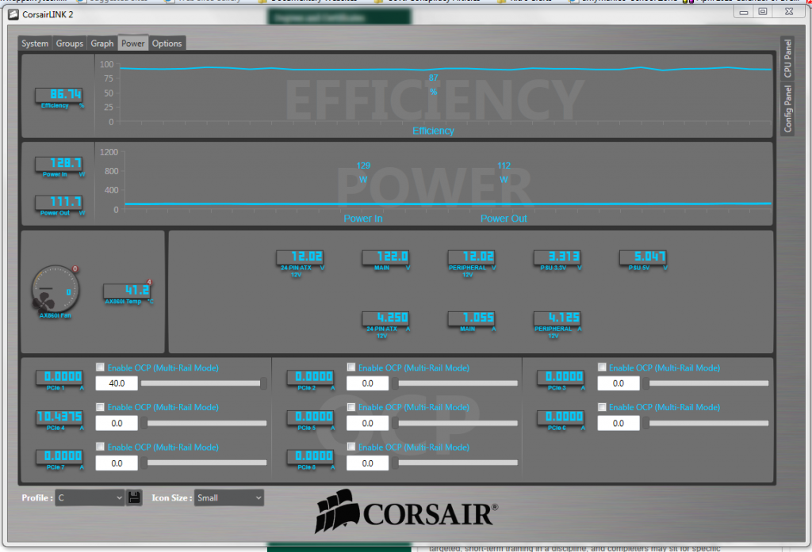Select the PCIe 8 current readout

tap(311, 456)
